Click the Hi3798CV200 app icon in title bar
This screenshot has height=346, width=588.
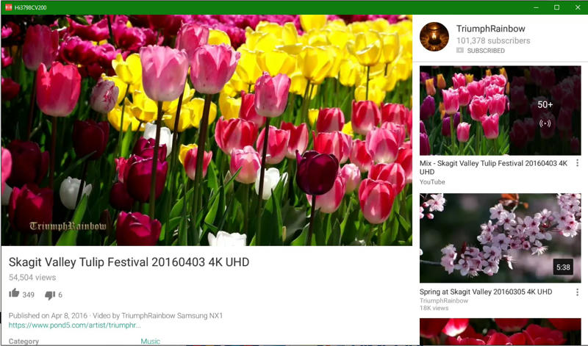[8, 7]
